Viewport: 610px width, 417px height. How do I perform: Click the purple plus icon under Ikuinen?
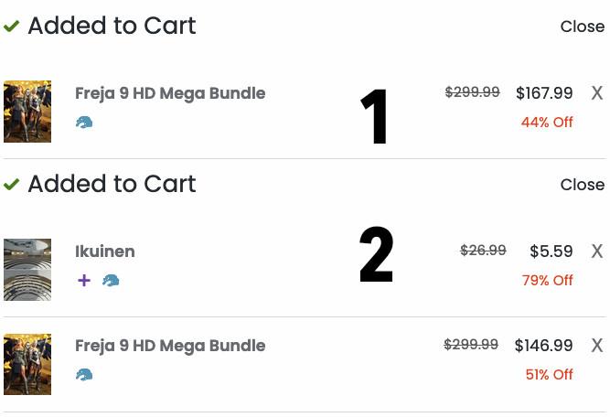coord(84,281)
